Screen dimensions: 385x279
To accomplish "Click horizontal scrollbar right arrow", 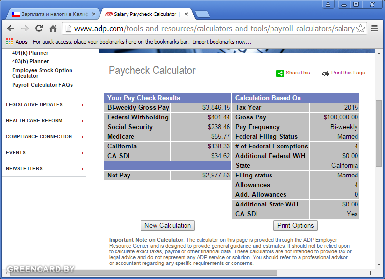I will pyautogui.click(x=371, y=273).
